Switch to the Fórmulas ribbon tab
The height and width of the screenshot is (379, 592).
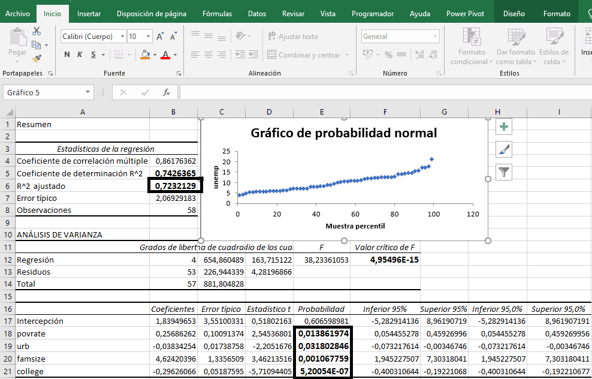[x=217, y=13]
